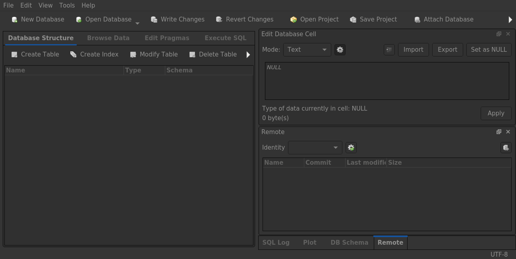This screenshot has height=259, width=516.
Task: Click the Create Index icon
Action: 73,55
